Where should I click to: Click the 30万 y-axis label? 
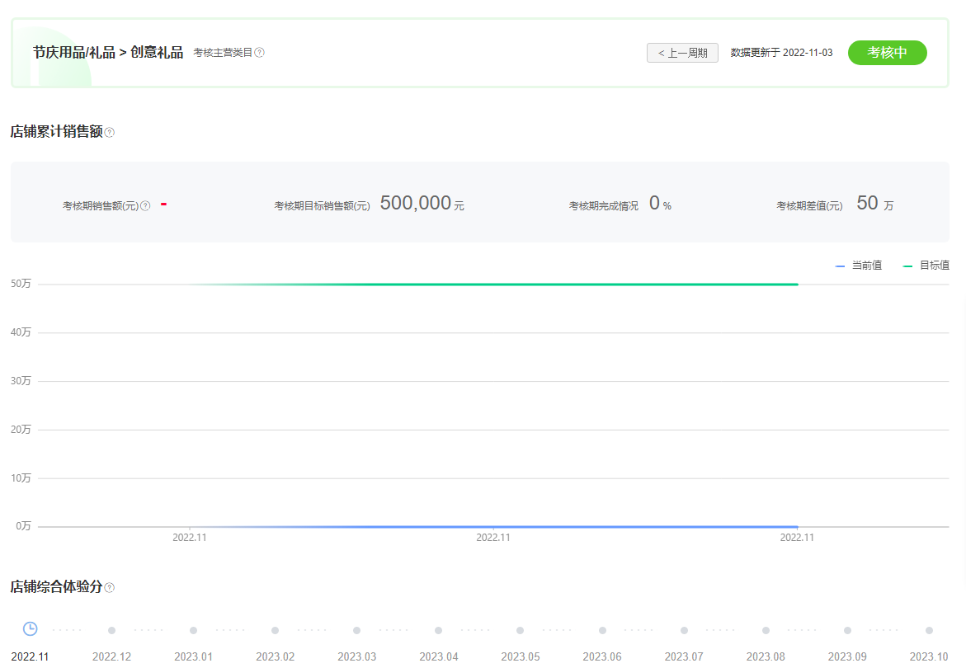(21, 381)
